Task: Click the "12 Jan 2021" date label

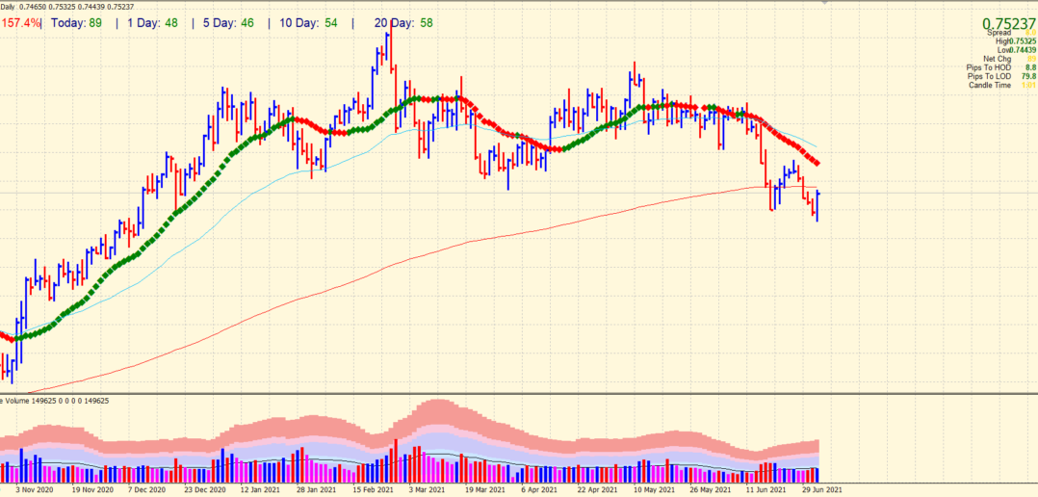Action: [260, 489]
